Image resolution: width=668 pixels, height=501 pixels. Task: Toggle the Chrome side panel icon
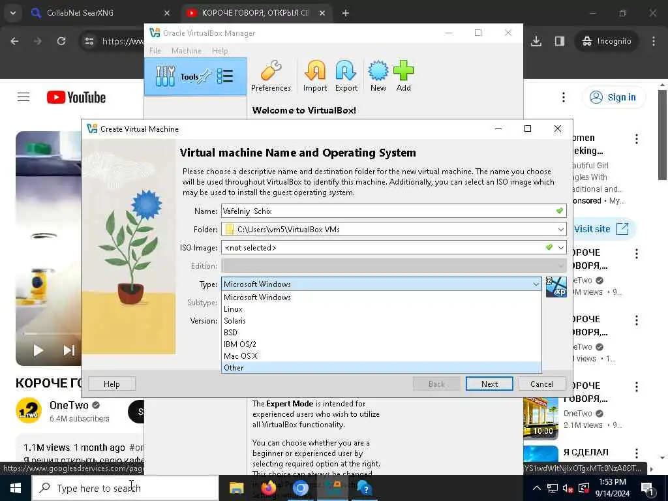(x=559, y=41)
